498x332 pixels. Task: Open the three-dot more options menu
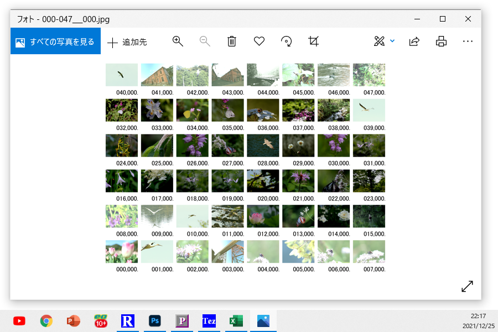468,41
